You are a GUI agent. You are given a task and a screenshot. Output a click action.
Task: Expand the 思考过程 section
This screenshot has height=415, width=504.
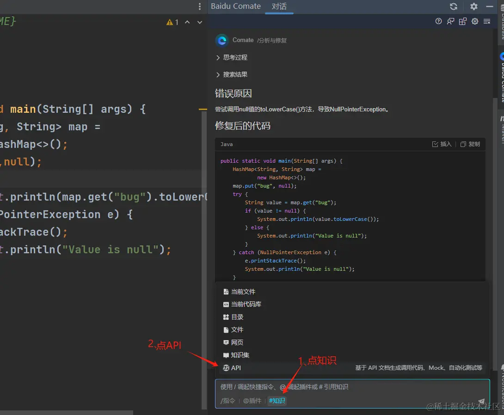pyautogui.click(x=232, y=57)
